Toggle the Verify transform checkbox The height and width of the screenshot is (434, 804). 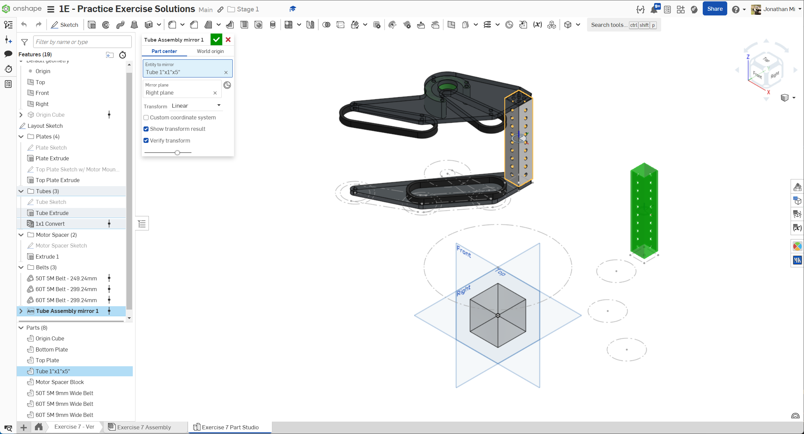point(146,141)
